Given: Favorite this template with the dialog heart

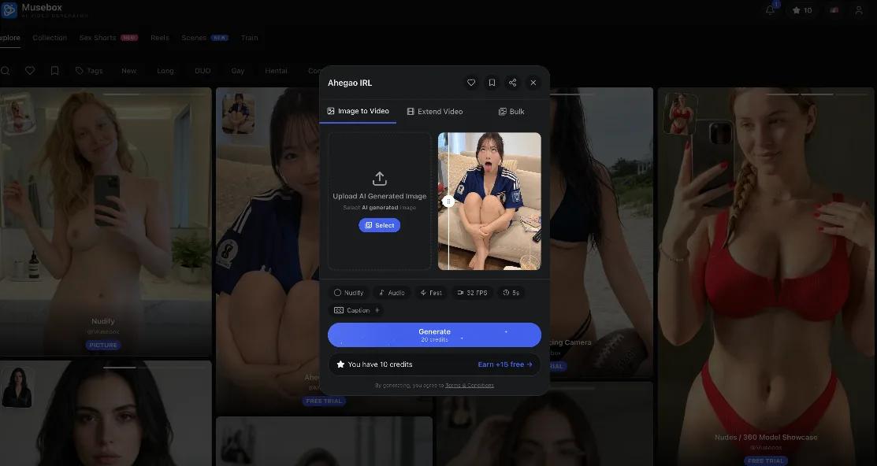Looking at the screenshot, I should (471, 83).
